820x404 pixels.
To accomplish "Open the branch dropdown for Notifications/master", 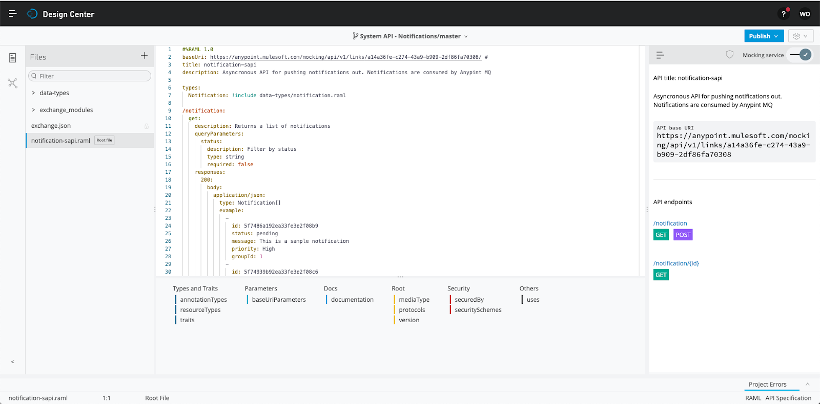I will click(x=466, y=36).
